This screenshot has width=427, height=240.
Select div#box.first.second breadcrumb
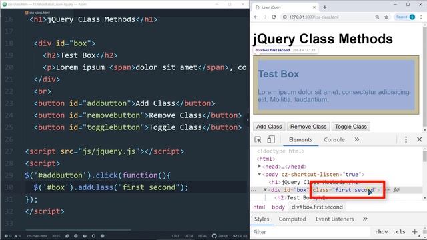(317, 207)
